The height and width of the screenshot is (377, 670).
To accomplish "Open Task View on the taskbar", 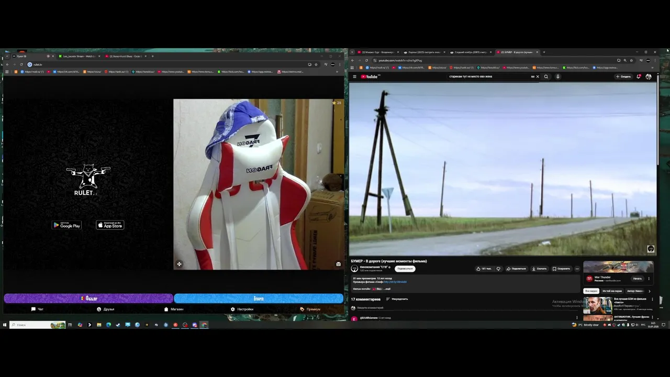I will (70, 325).
